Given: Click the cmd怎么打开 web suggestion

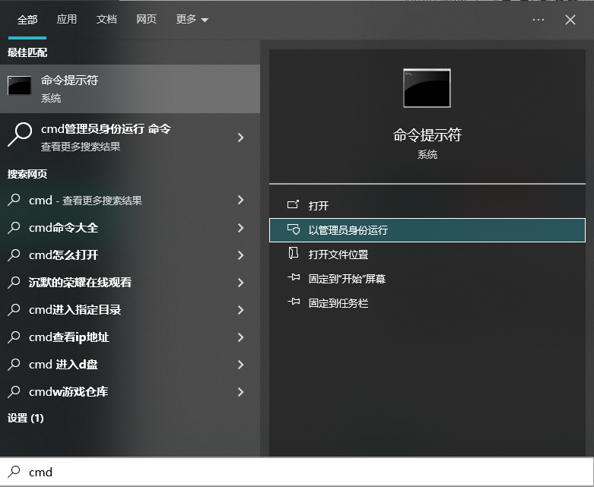Looking at the screenshot, I should 130,255.
